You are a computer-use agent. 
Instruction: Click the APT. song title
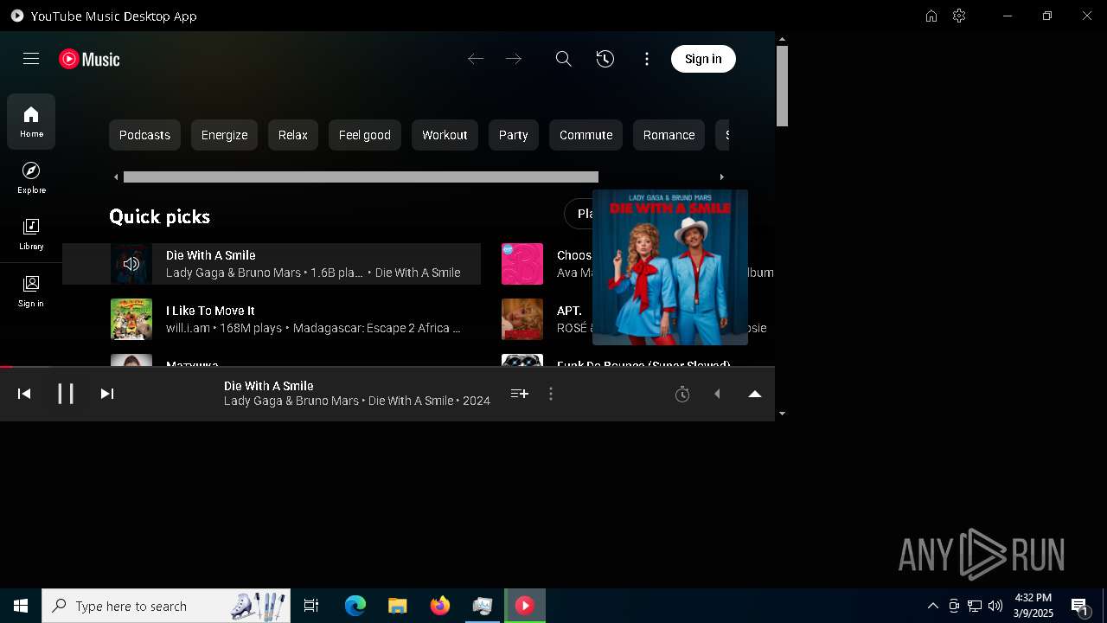(x=569, y=311)
